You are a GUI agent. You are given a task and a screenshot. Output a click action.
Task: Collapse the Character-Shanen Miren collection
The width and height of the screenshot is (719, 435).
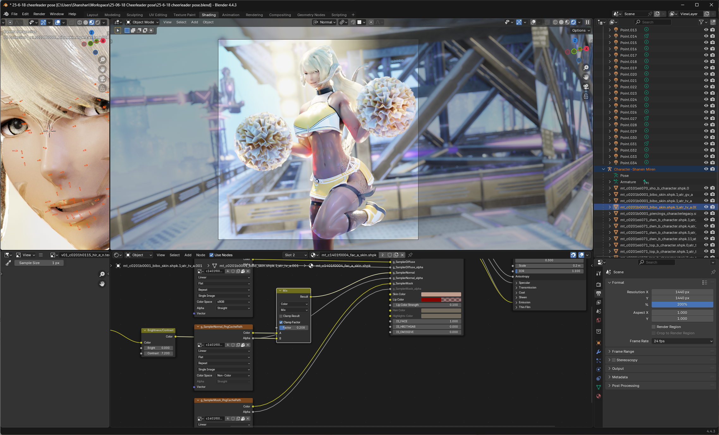pos(603,169)
